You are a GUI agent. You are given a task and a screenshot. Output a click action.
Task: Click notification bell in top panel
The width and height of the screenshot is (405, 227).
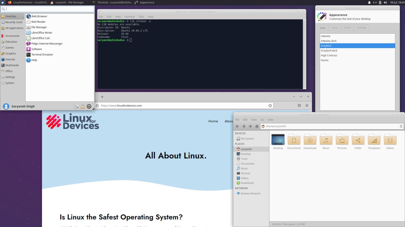369,2
